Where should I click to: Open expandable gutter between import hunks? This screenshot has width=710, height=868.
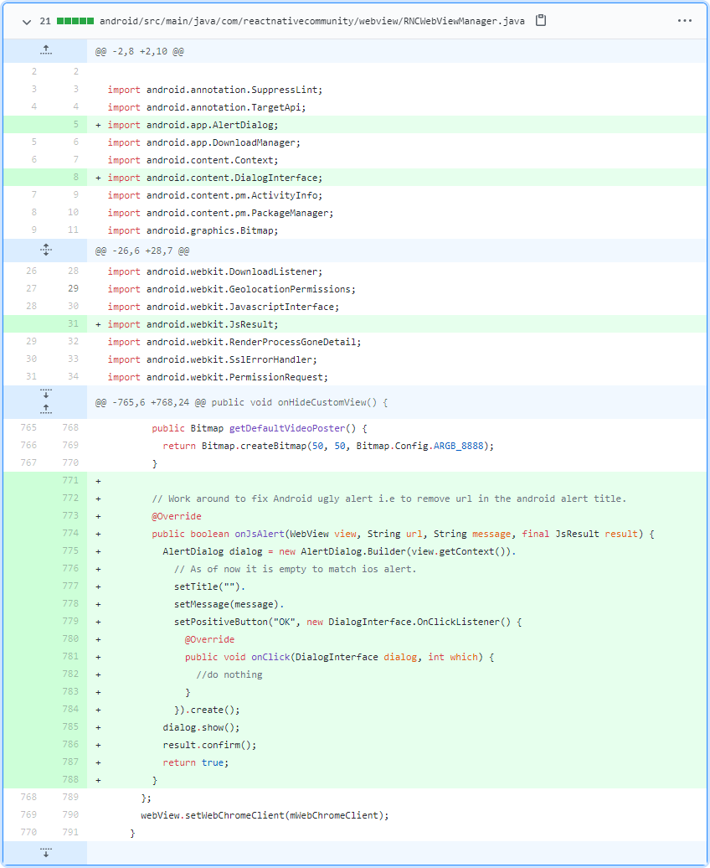[x=46, y=249]
